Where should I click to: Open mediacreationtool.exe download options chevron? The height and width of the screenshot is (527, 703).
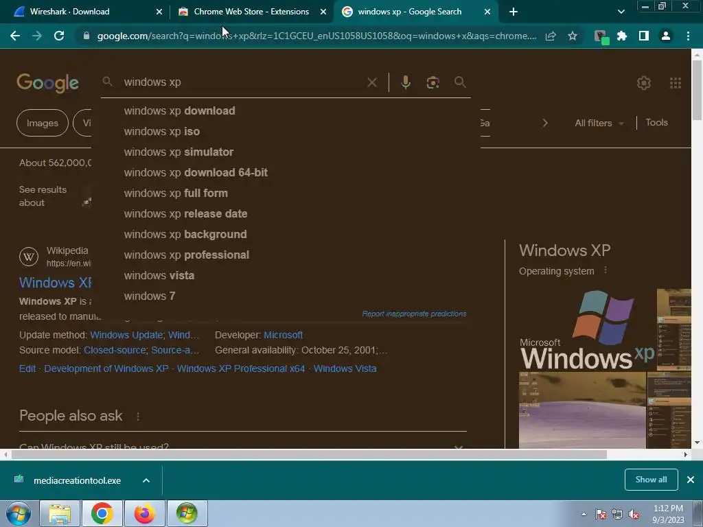[x=146, y=480]
